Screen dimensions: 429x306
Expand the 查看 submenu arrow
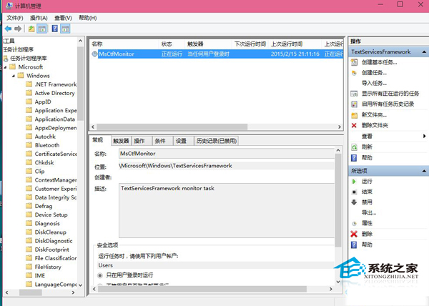coord(424,136)
